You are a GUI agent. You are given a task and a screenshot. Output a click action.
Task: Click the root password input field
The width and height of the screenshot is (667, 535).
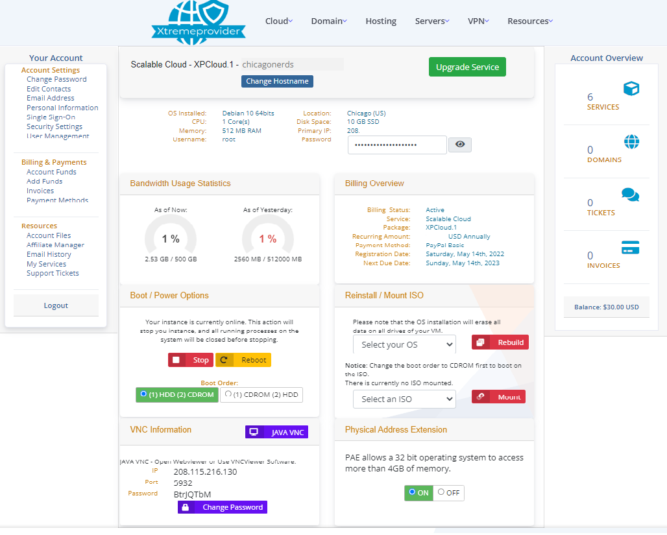click(397, 145)
